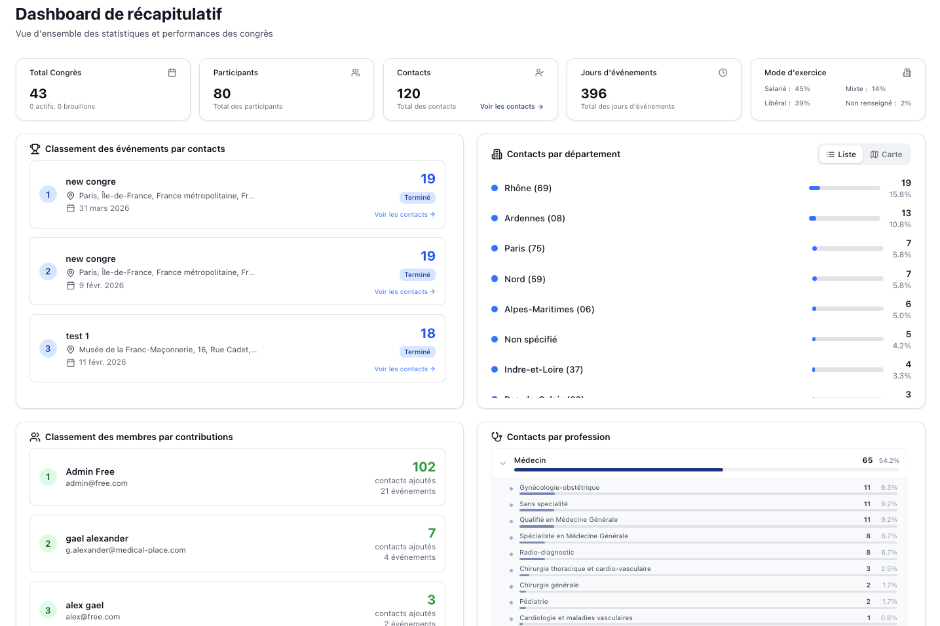
Task: Click the stethoscope icon beside Contacts par profession
Action: (x=497, y=437)
